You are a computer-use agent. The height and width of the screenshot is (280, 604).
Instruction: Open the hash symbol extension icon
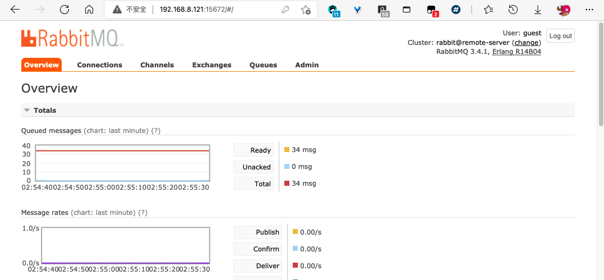pos(456,10)
